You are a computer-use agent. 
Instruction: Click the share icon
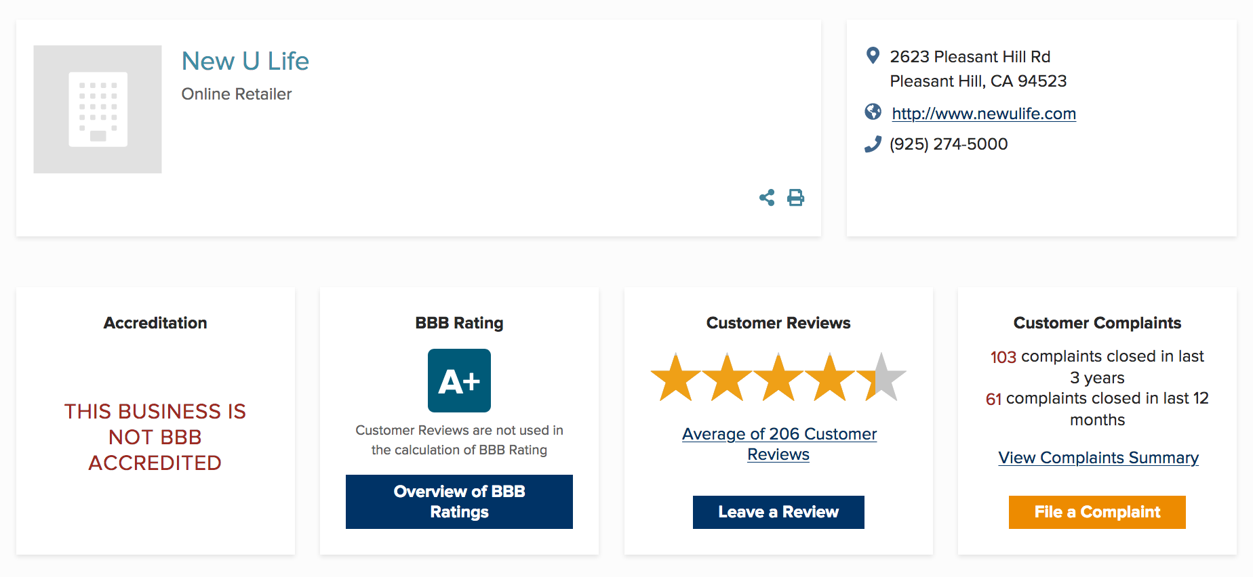click(x=767, y=198)
